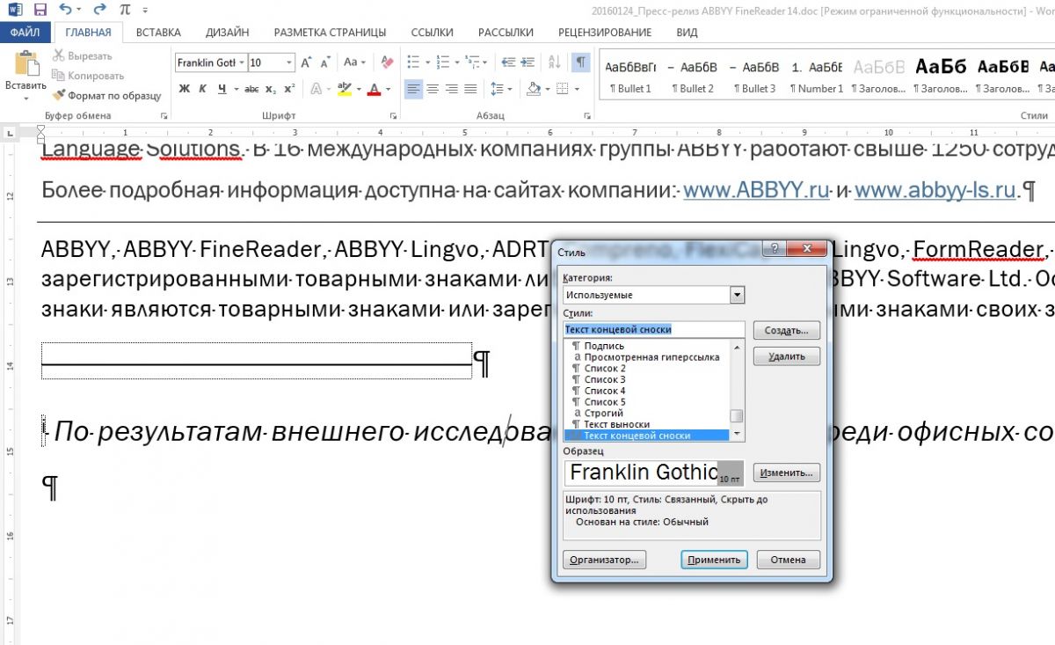
Task: Click the Clear Formatting eraser icon
Action: tap(388, 62)
